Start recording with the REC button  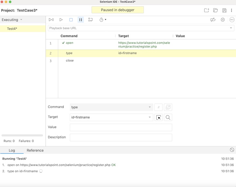(232, 20)
